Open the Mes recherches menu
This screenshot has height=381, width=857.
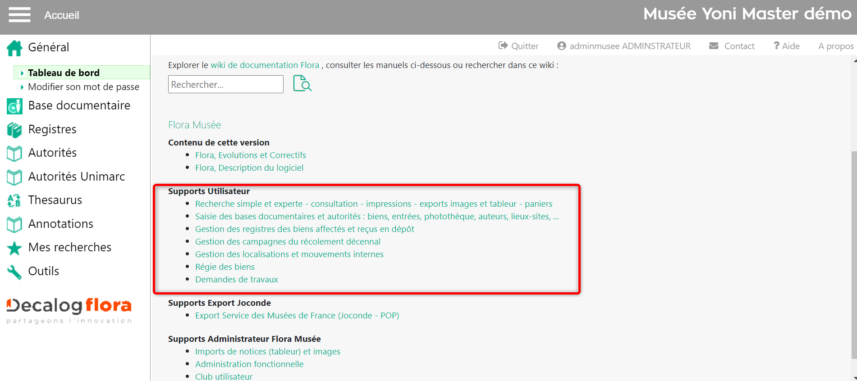(70, 247)
